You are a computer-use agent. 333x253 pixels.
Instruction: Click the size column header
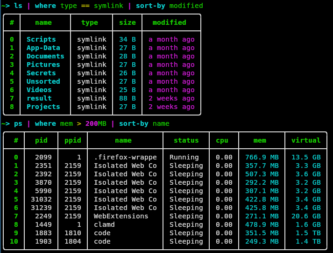[x=127, y=22]
